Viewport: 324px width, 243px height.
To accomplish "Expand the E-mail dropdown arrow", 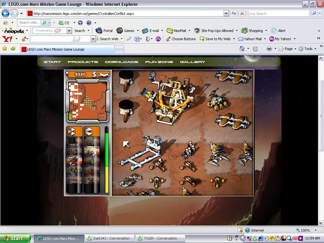I will pos(162,31).
